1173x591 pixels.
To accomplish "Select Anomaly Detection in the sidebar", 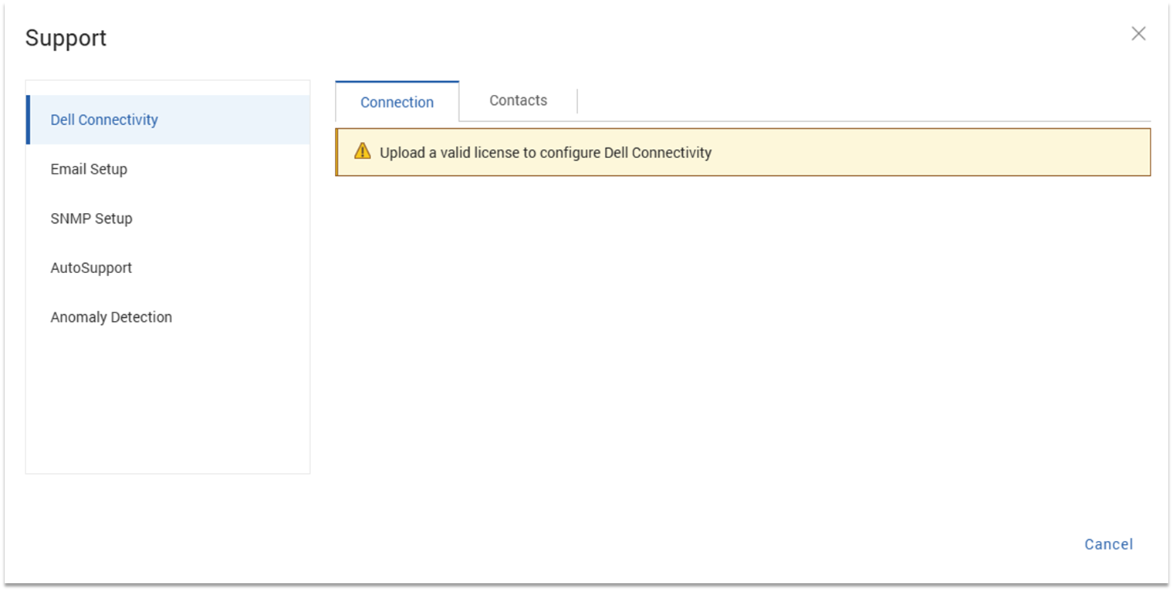I will point(168,317).
